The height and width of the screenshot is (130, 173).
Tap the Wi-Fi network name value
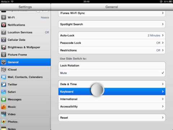pos(45,18)
